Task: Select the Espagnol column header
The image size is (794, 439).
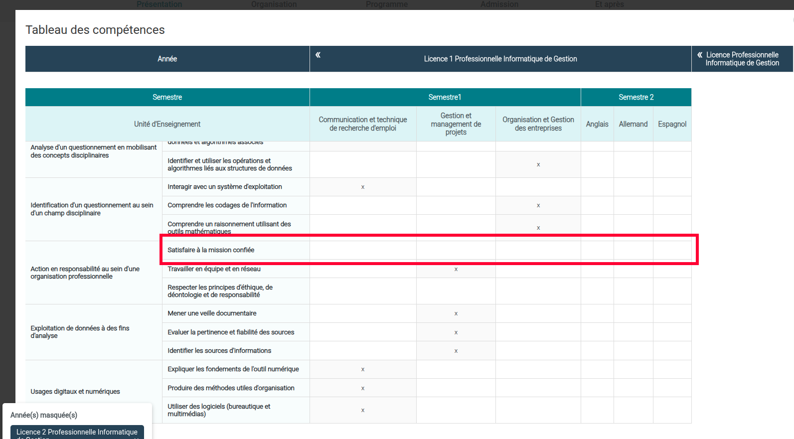Action: click(672, 124)
